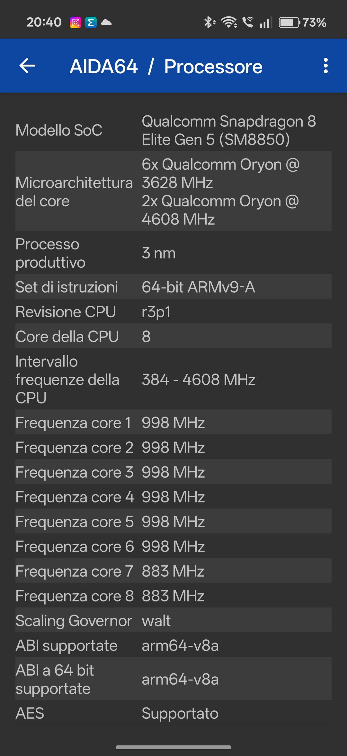Viewport: 347px width, 756px height.
Task: Tap the Instagram notification icon
Action: pos(76,22)
